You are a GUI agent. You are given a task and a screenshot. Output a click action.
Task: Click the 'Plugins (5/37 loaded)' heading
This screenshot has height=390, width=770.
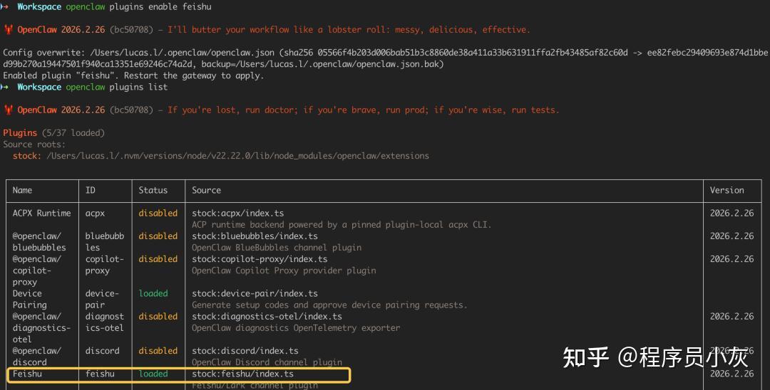coord(53,133)
